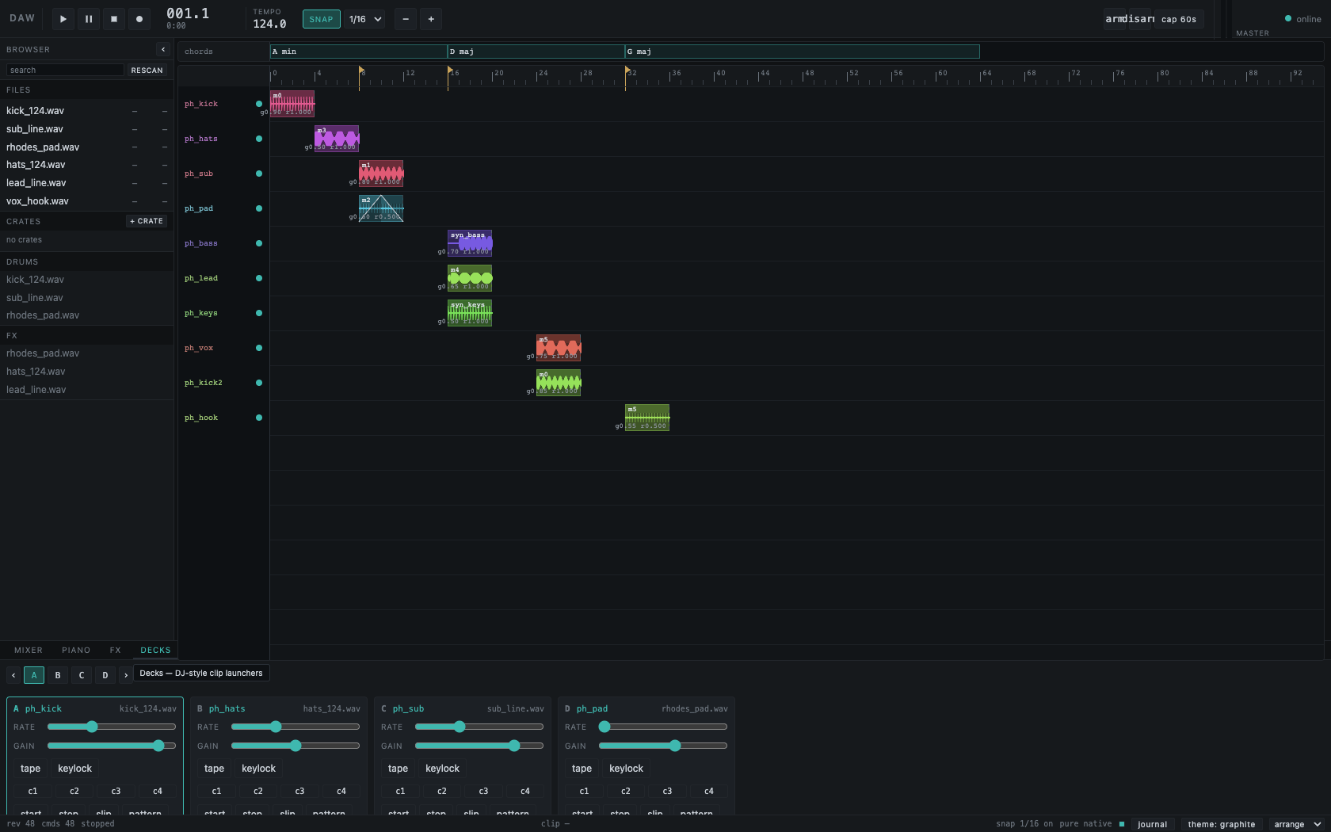The width and height of the screenshot is (1331, 832).
Task: Adjust deck D ph_pad RATE slider
Action: click(x=663, y=727)
